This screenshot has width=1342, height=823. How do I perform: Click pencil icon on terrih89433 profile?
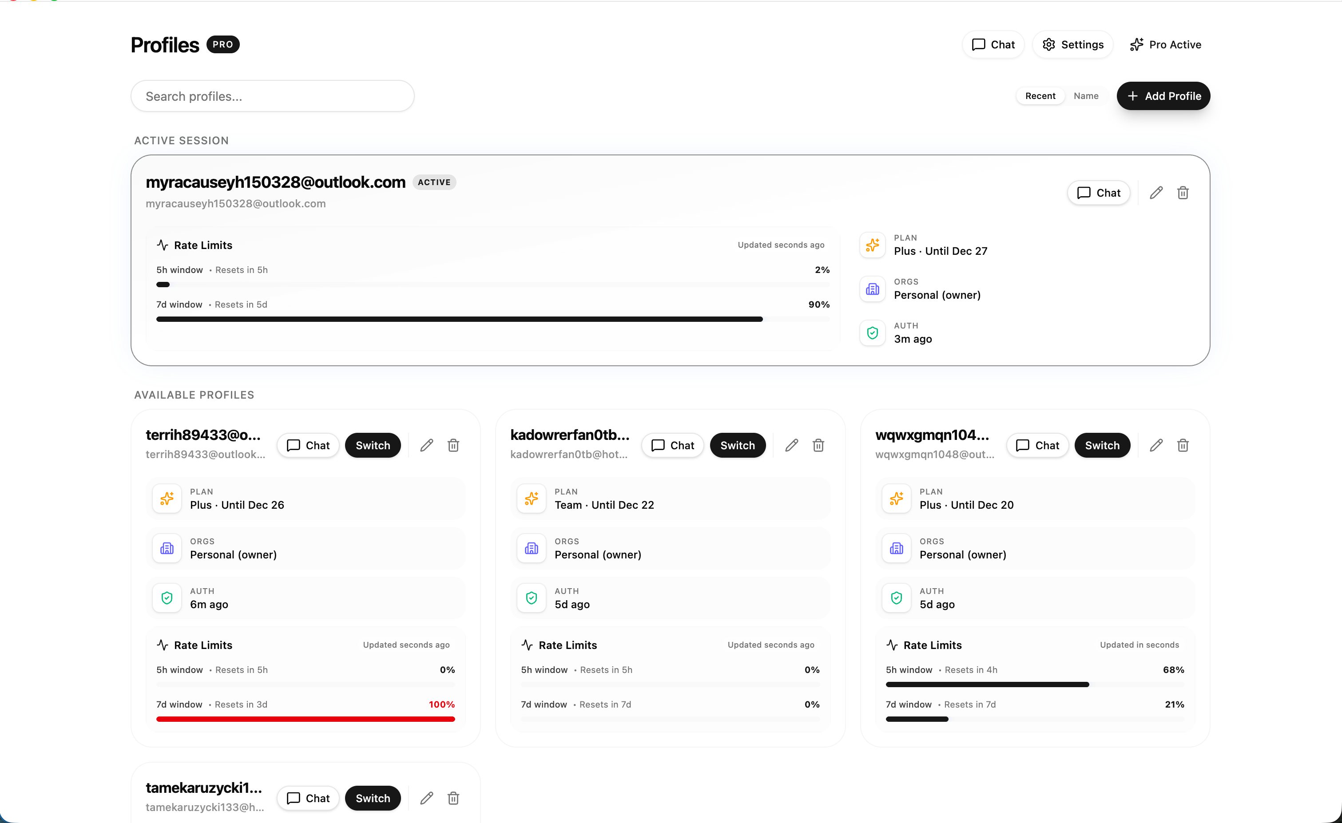coord(426,445)
